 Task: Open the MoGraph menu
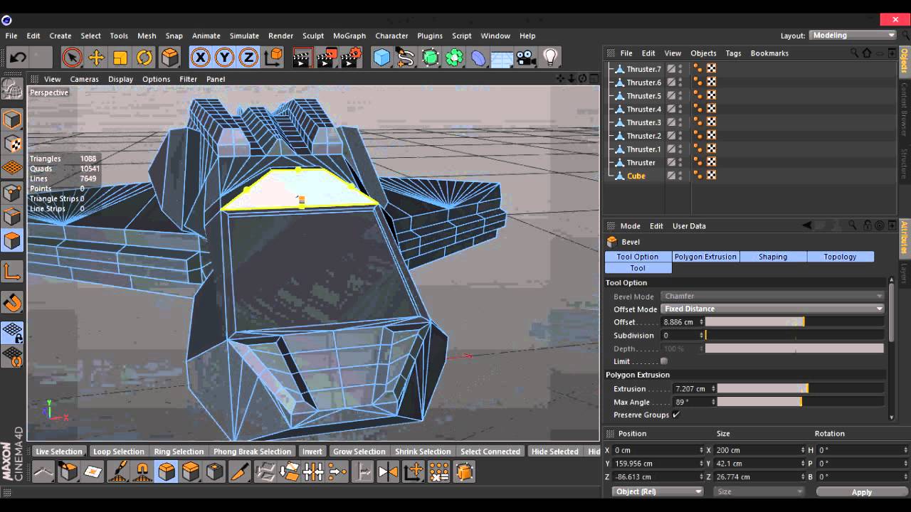tap(349, 36)
